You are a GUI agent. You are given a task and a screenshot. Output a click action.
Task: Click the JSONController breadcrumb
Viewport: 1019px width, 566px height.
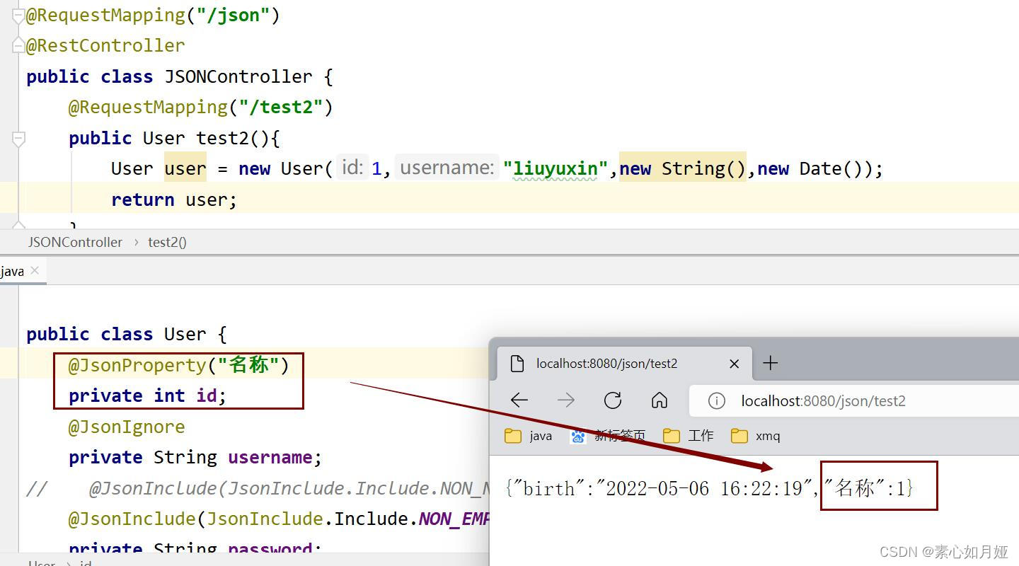(x=75, y=242)
